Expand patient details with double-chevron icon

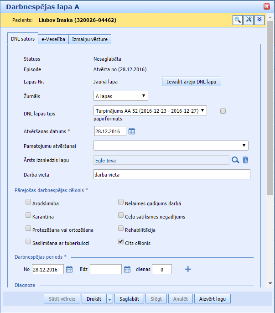pyautogui.click(x=259, y=20)
